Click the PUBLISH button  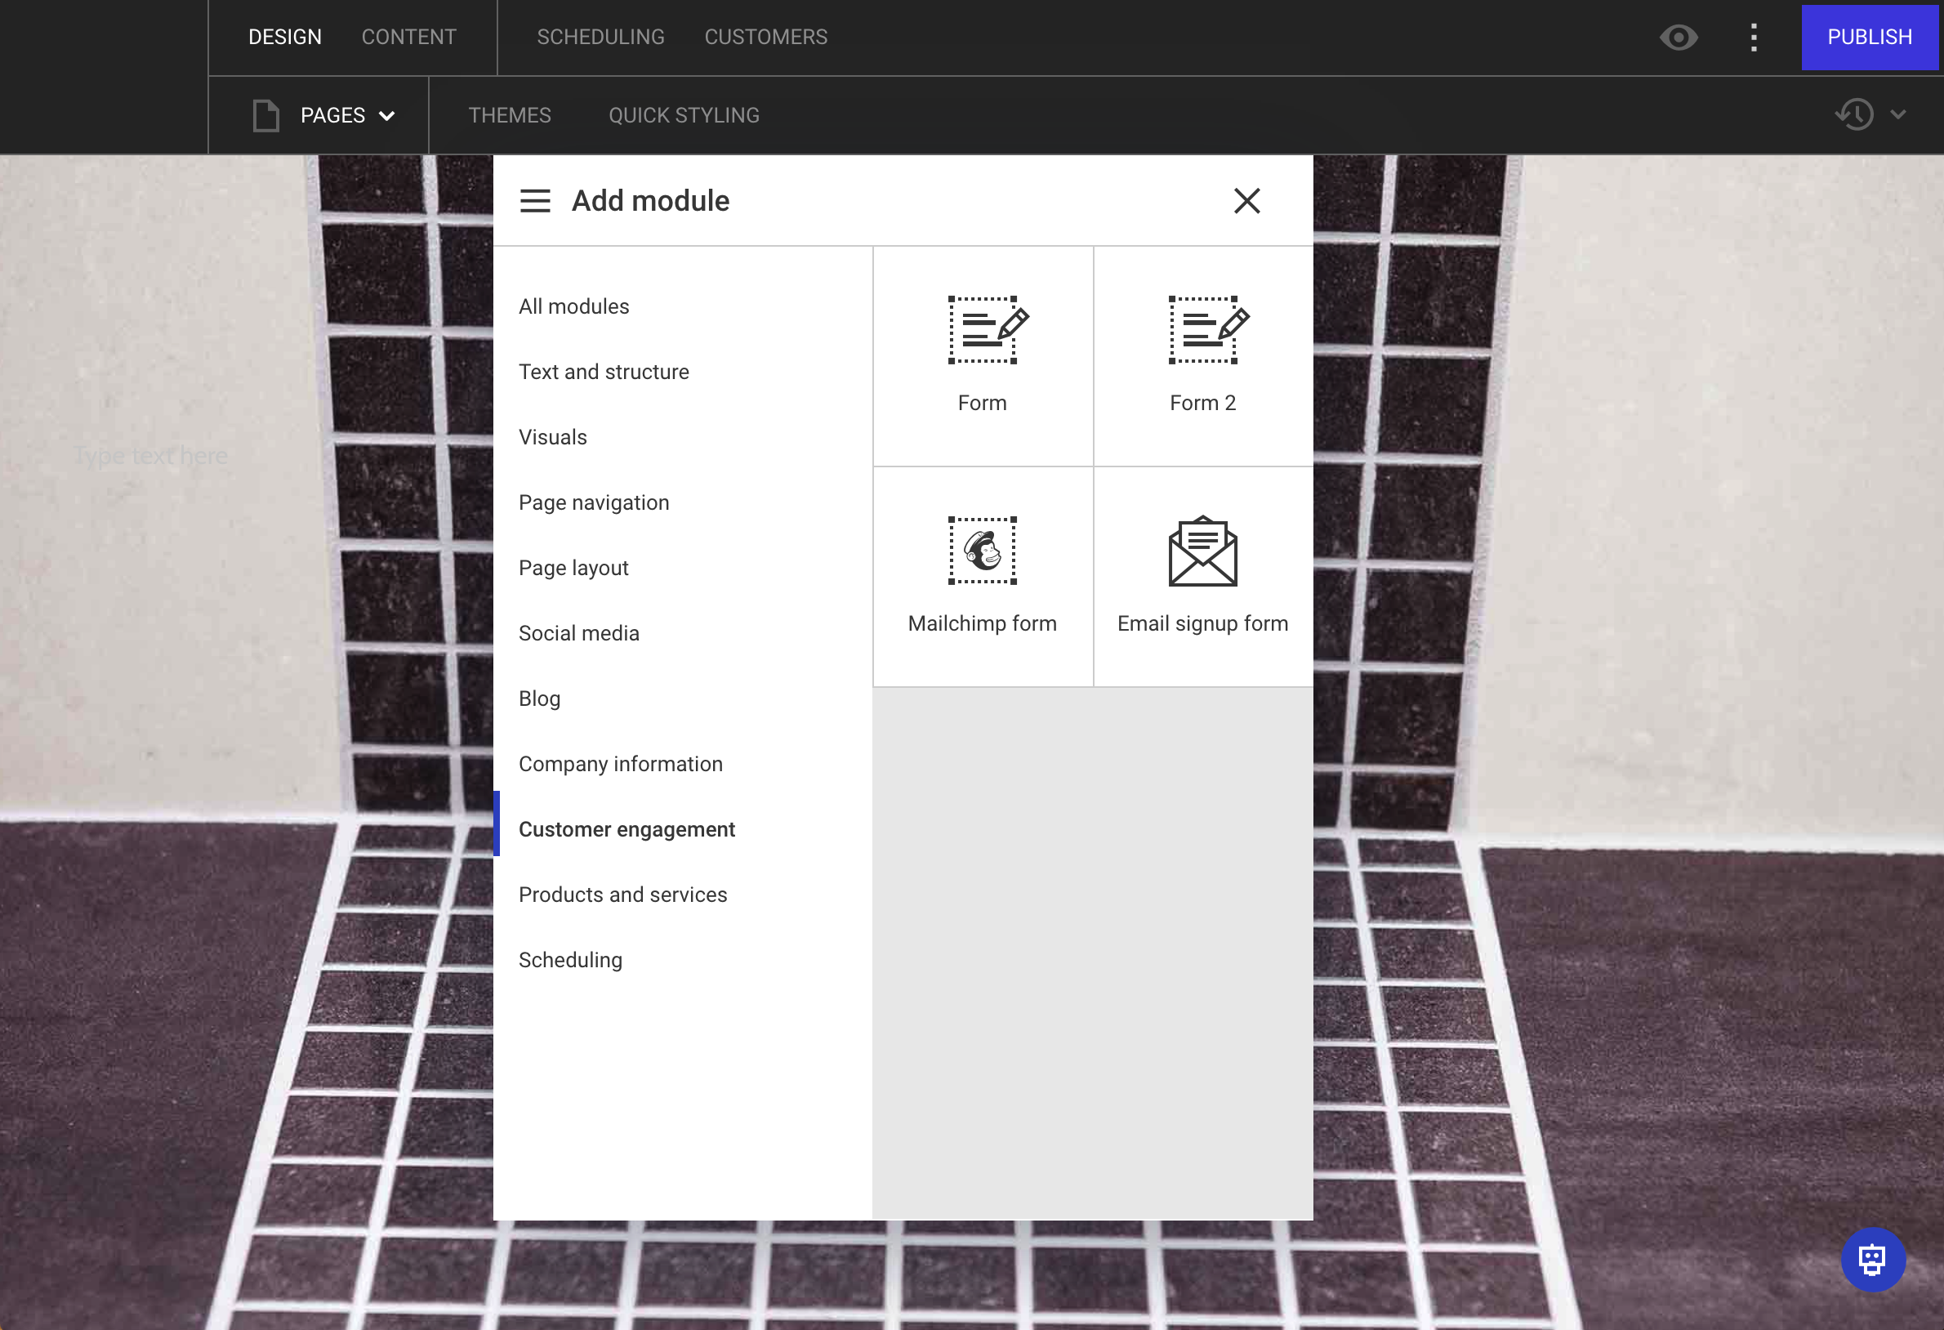pos(1870,37)
